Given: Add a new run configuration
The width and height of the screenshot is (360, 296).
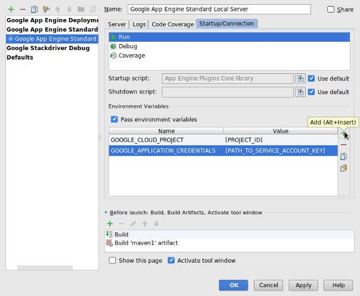Looking at the screenshot, I should tap(11, 9).
